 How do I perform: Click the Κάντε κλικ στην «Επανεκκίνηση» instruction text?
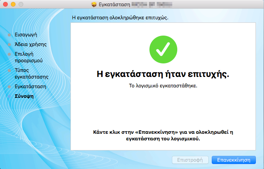pyautogui.click(x=163, y=135)
